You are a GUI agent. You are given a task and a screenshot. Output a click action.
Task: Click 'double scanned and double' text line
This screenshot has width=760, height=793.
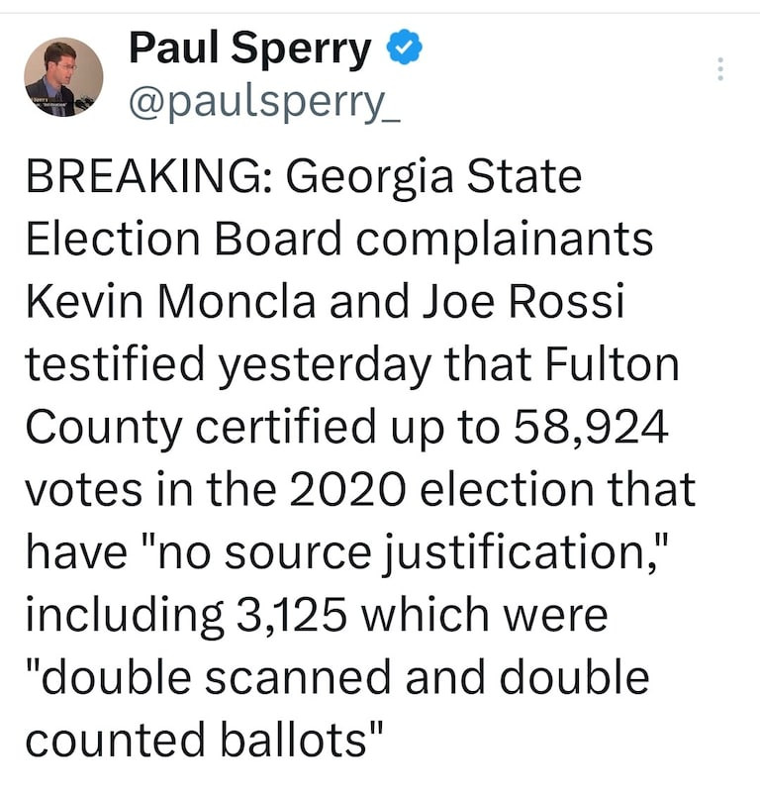coord(336,677)
